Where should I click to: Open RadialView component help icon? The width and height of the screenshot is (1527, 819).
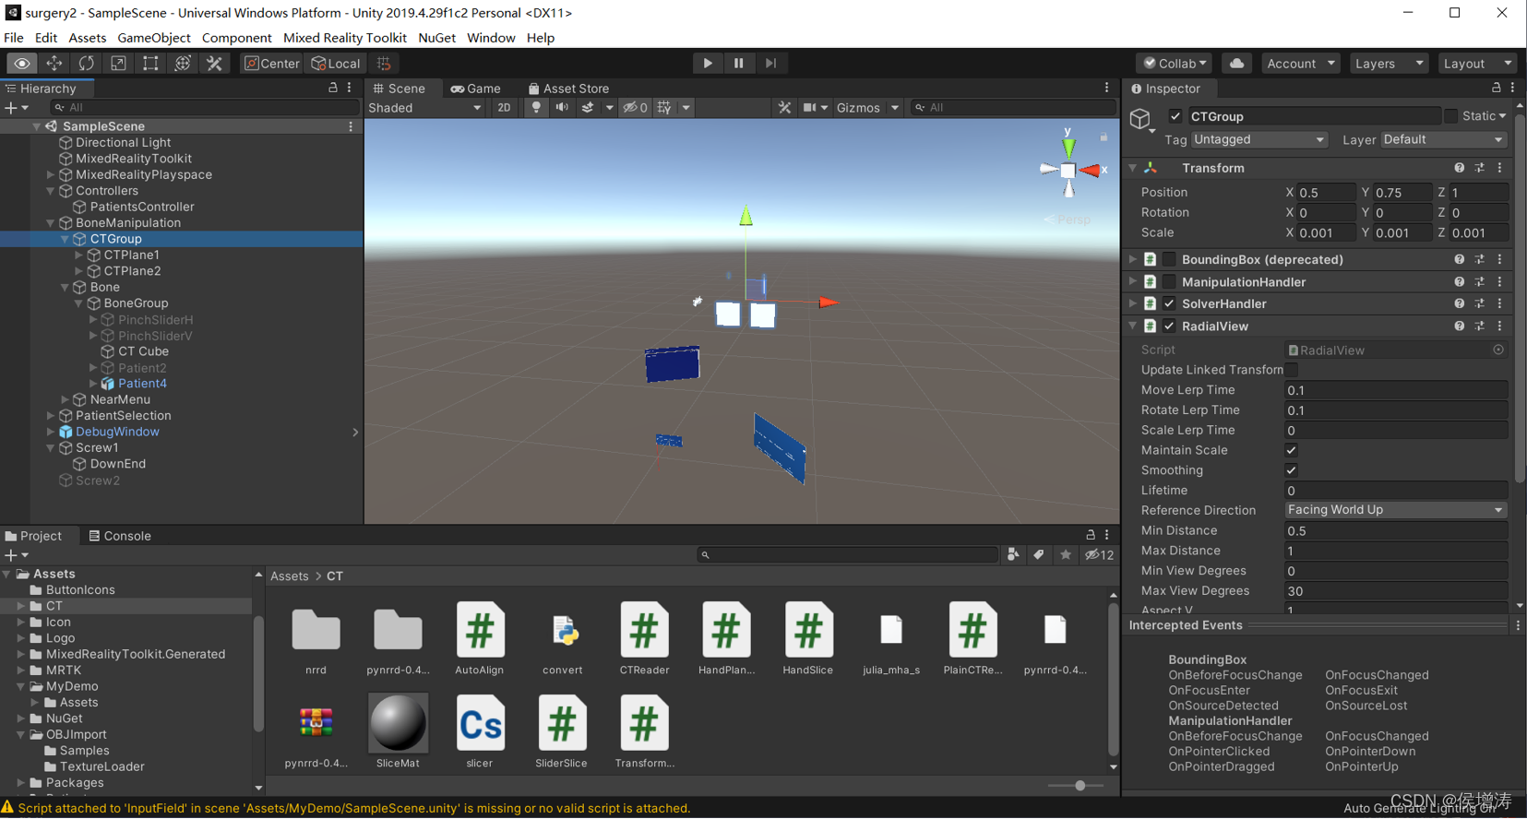pos(1459,326)
